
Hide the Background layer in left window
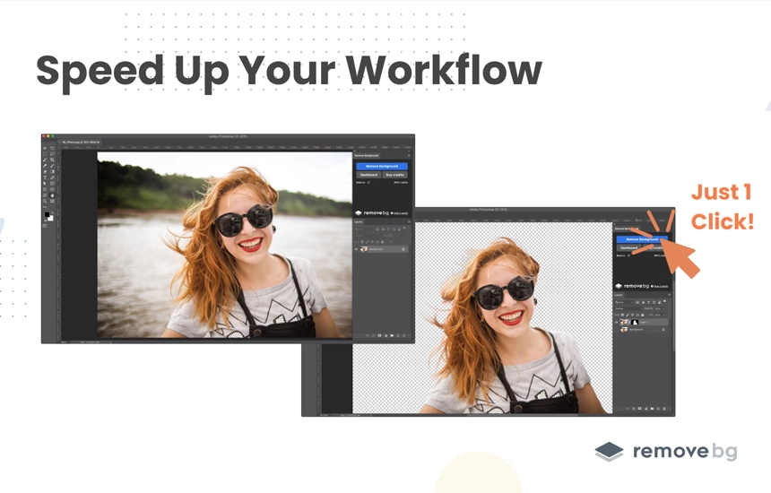click(x=356, y=248)
